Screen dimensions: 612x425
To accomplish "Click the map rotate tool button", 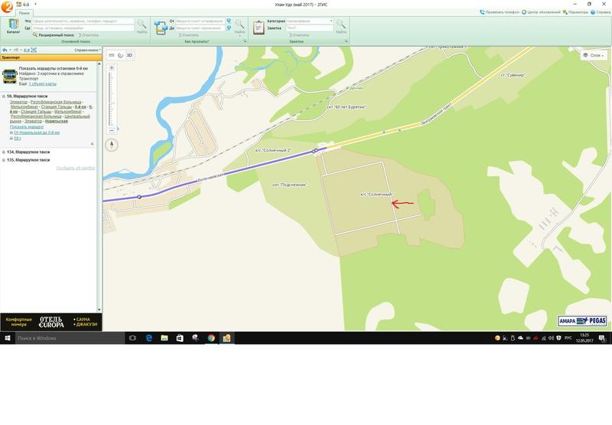I will 120,55.
